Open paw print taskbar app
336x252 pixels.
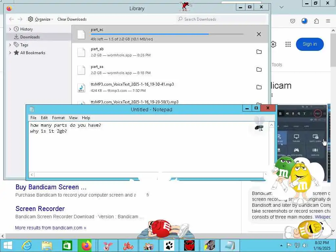pyautogui.click(x=169, y=245)
